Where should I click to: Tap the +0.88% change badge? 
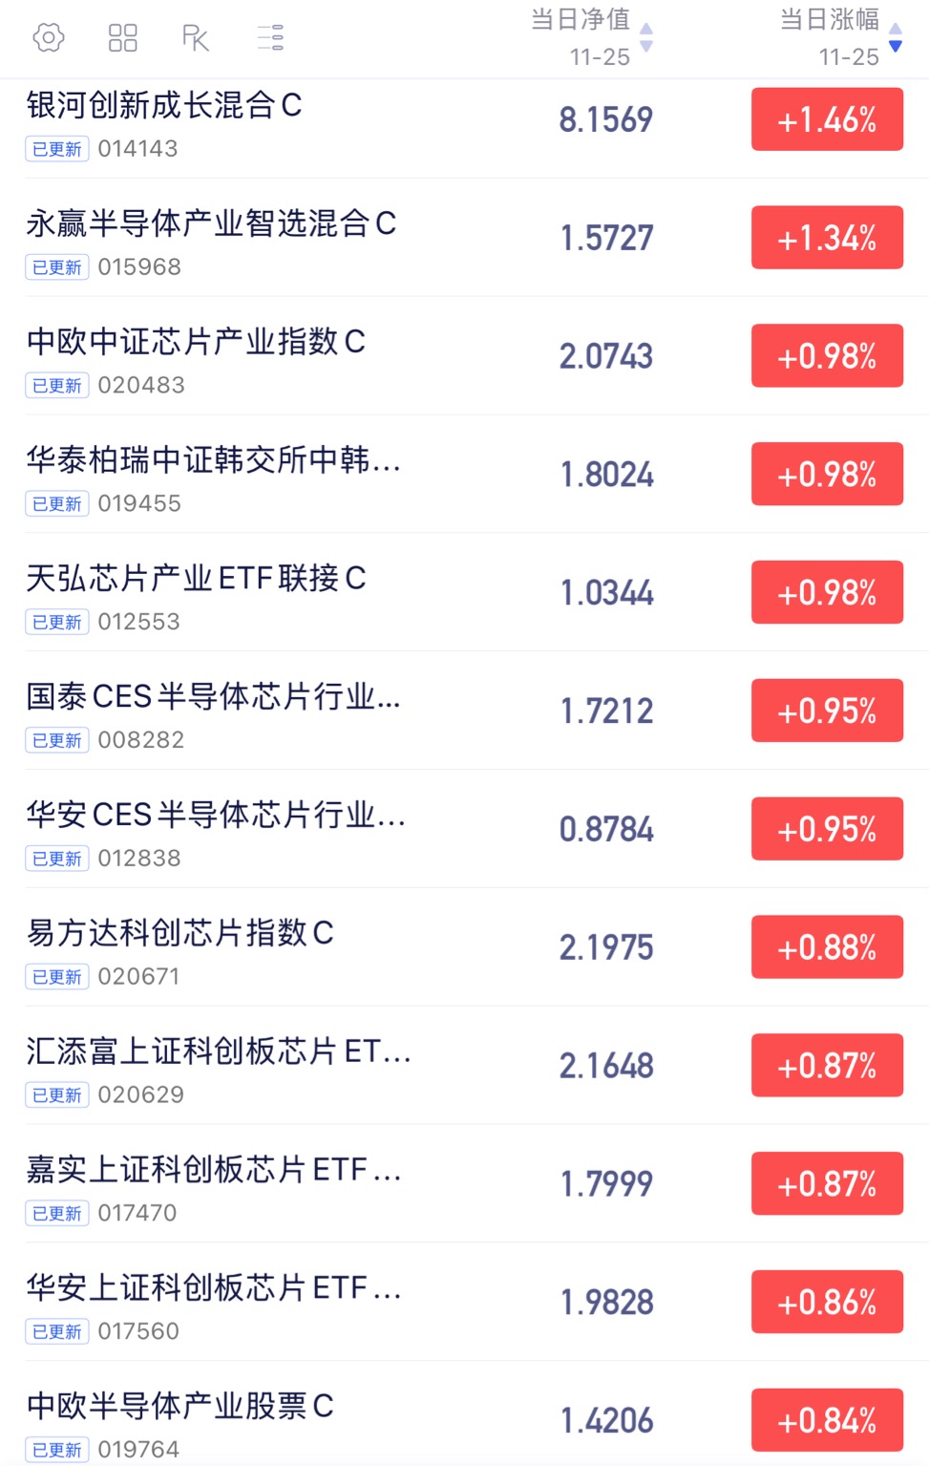(x=827, y=947)
